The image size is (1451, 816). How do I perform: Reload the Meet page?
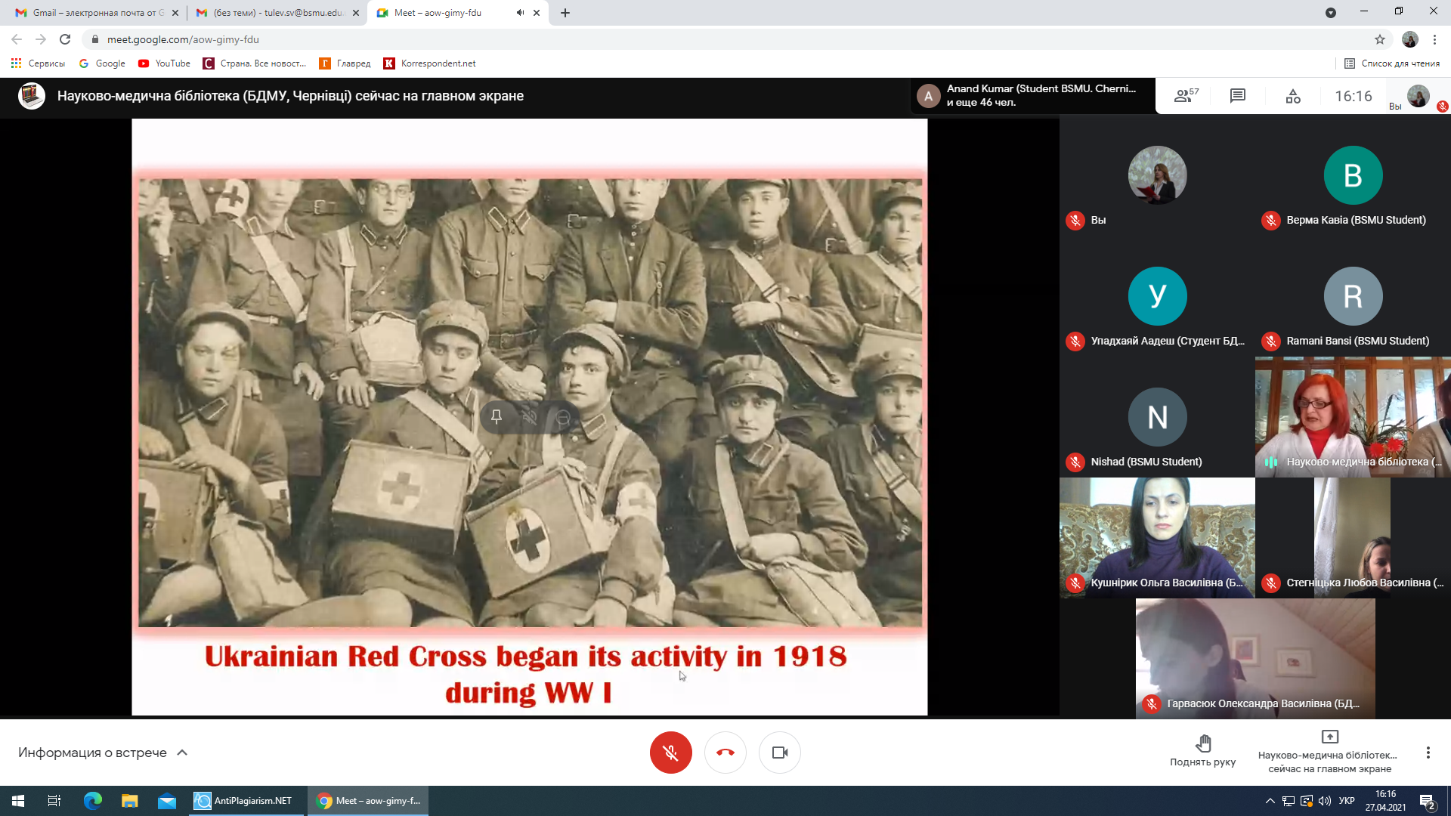point(65,39)
